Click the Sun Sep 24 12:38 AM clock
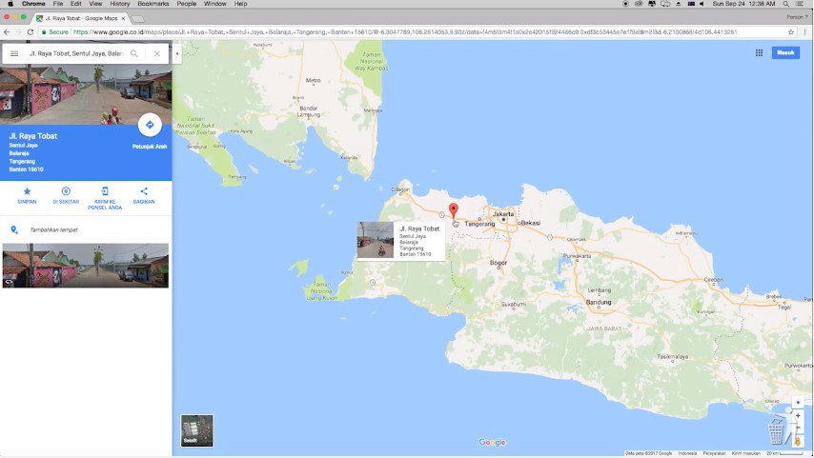The image size is (814, 458). [743, 4]
